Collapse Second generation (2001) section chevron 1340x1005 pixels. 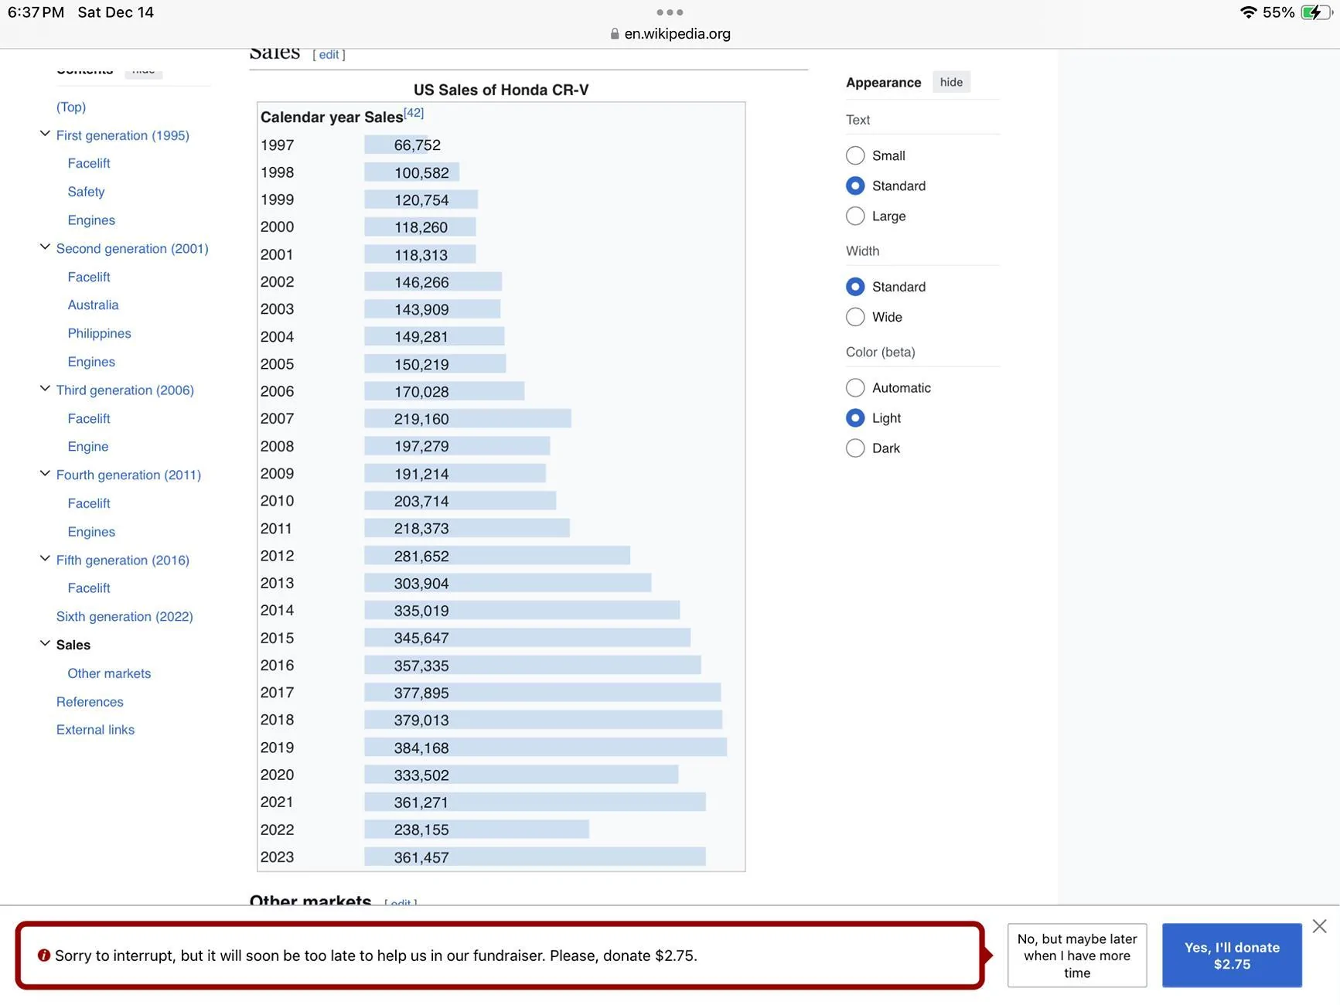coord(45,247)
